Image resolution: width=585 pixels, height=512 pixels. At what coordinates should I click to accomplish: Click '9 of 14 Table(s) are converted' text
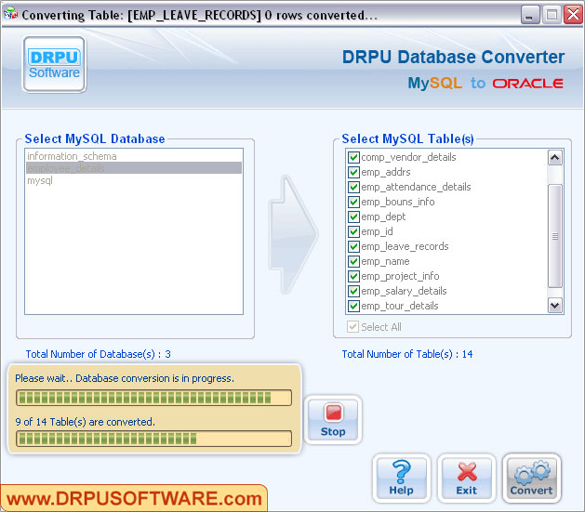(x=85, y=422)
